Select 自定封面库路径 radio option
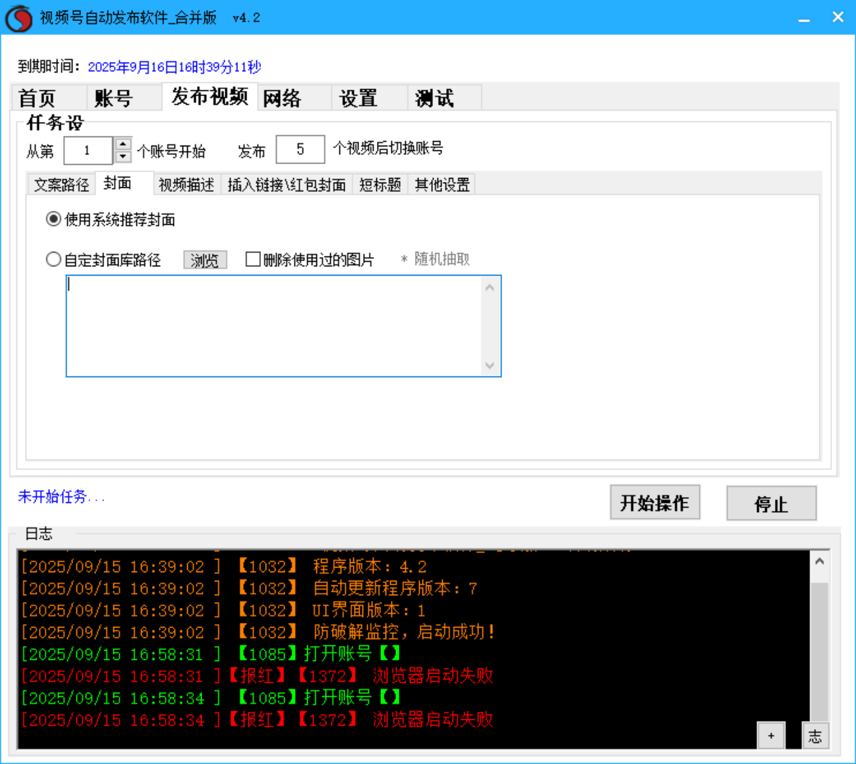Viewport: 856px width, 764px height. pyautogui.click(x=53, y=260)
